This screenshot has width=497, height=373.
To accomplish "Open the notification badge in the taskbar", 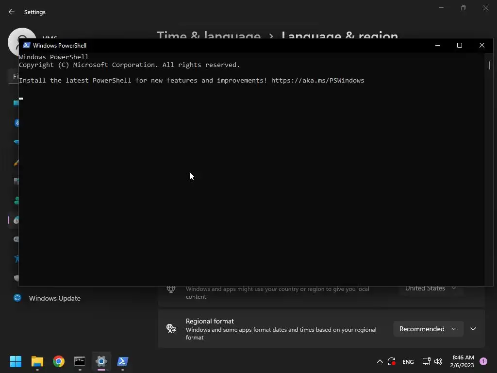I will coord(483,361).
